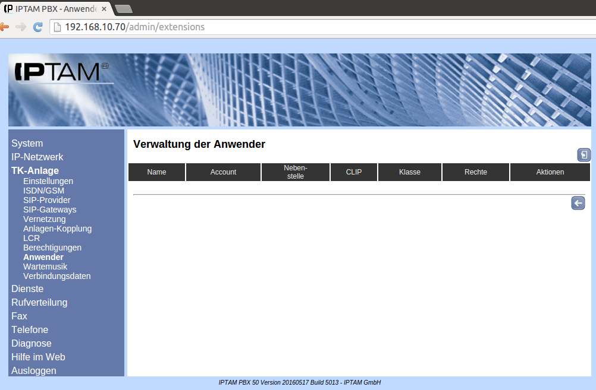Go to the SIP-Provider page
The image size is (596, 390).
coord(47,200)
